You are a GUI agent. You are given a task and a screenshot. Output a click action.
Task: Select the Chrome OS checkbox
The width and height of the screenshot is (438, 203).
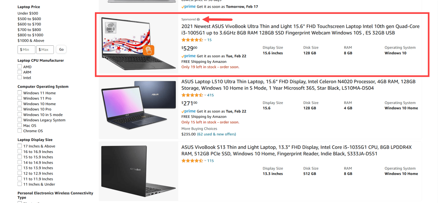pos(20,131)
